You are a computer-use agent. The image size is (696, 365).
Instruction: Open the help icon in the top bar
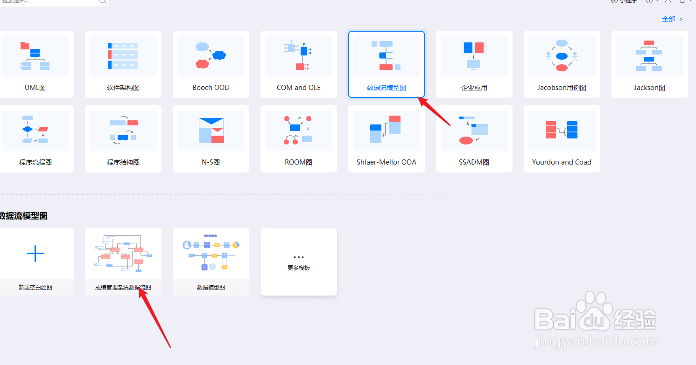point(650,2)
